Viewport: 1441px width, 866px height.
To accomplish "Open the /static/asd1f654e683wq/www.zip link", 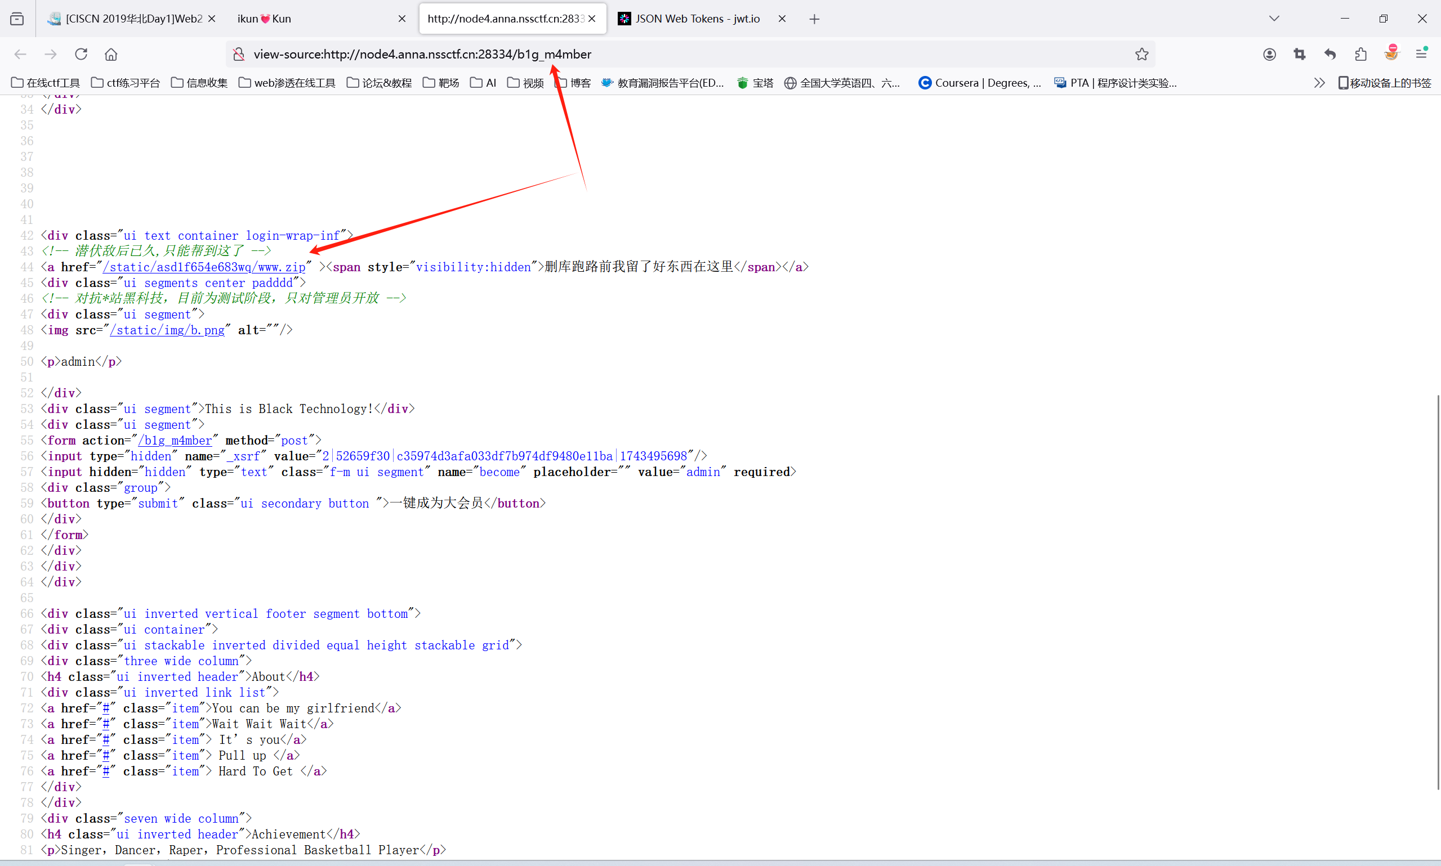I will click(204, 267).
